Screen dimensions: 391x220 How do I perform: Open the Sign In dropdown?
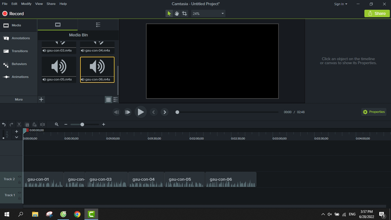pyautogui.click(x=341, y=4)
